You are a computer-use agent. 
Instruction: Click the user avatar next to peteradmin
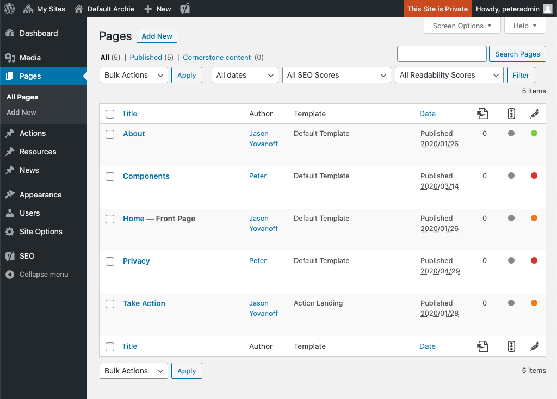click(547, 9)
